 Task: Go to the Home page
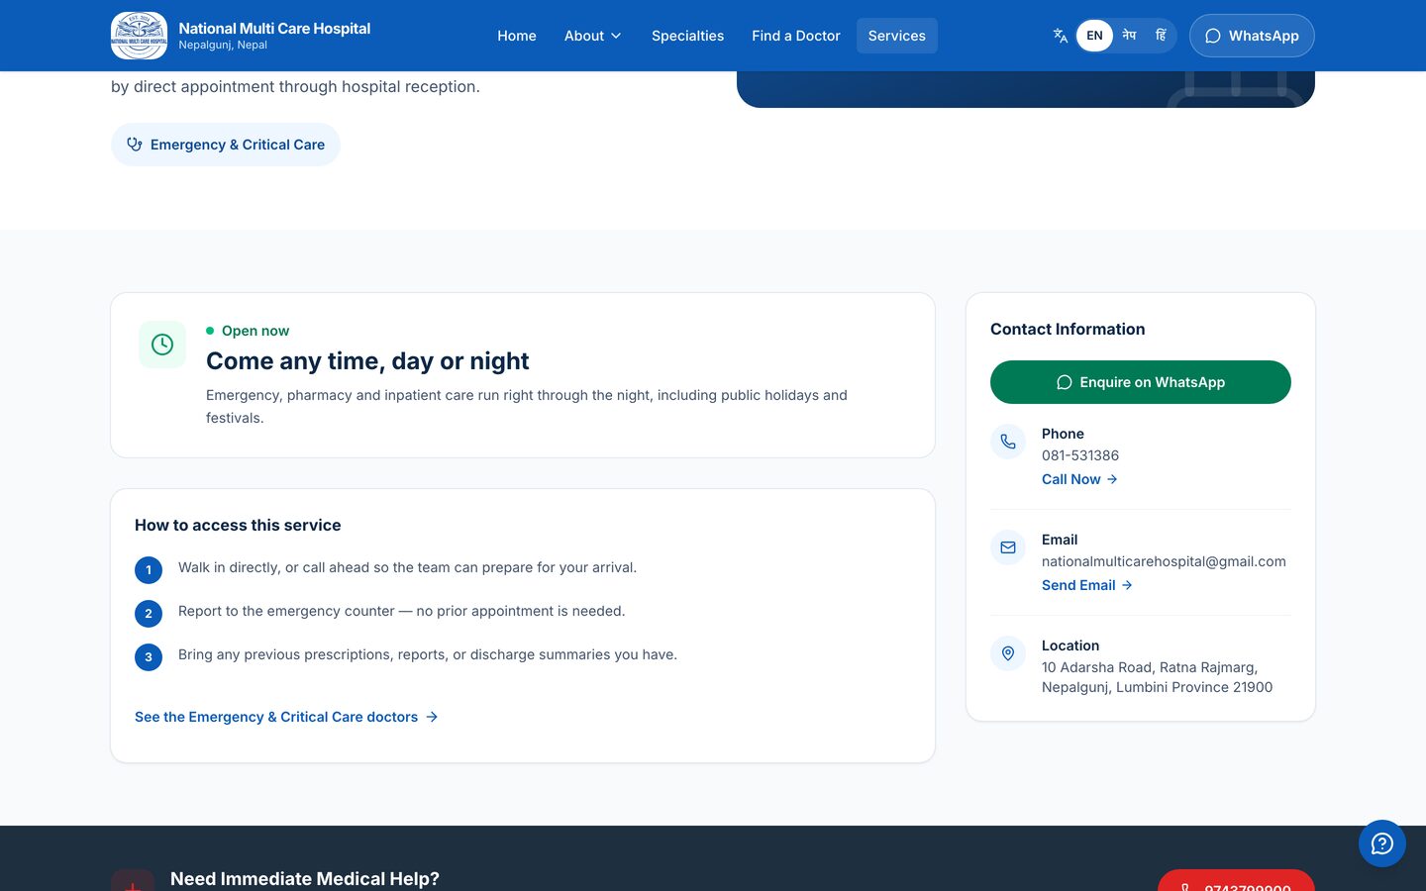tap(517, 36)
